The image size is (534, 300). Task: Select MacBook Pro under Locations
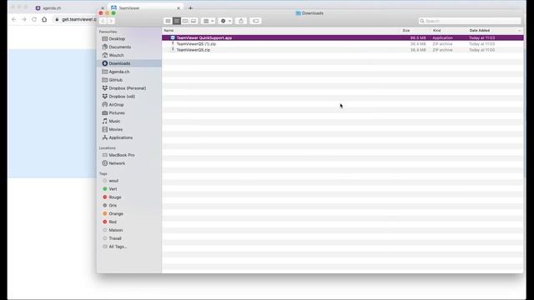point(122,155)
